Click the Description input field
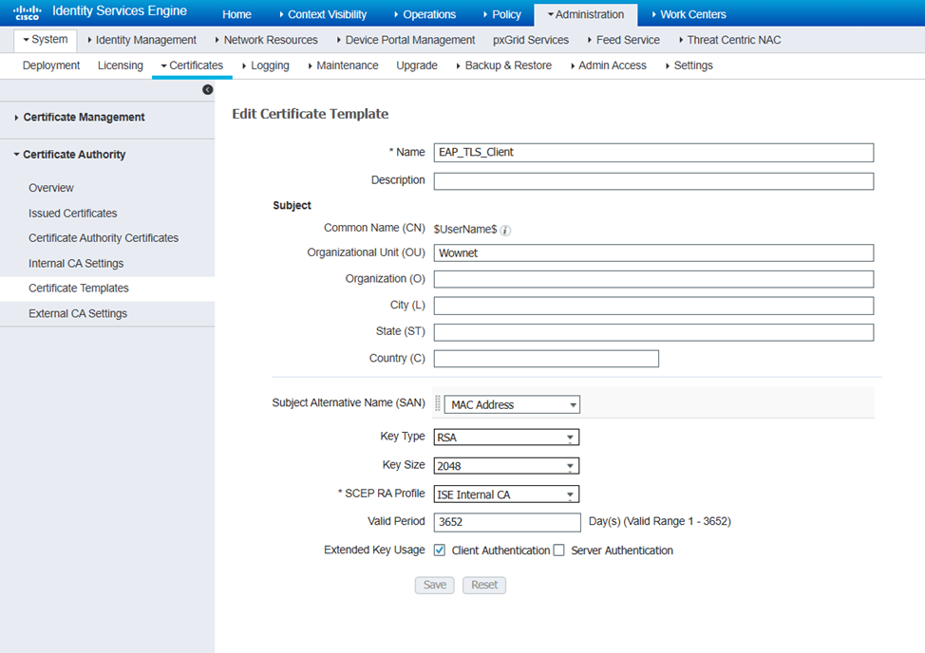This screenshot has width=925, height=653. [653, 181]
